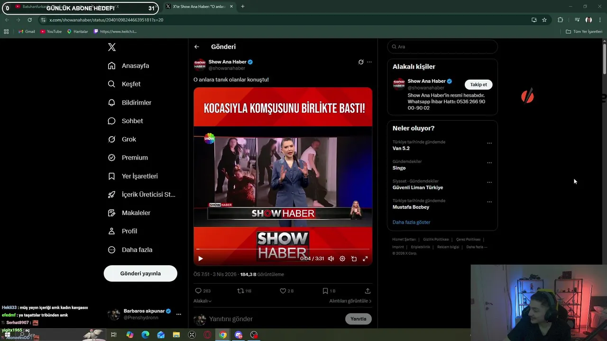The width and height of the screenshot is (607, 341).
Task: Click Takip et for Show Ana Haber
Action: (478, 85)
